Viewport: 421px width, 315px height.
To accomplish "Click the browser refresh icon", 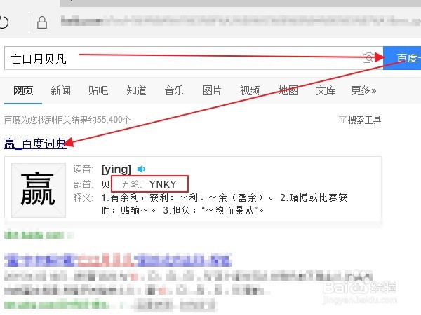I will coord(4,22).
